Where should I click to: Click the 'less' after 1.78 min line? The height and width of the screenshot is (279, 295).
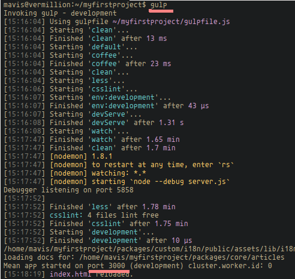[x=89, y=207]
